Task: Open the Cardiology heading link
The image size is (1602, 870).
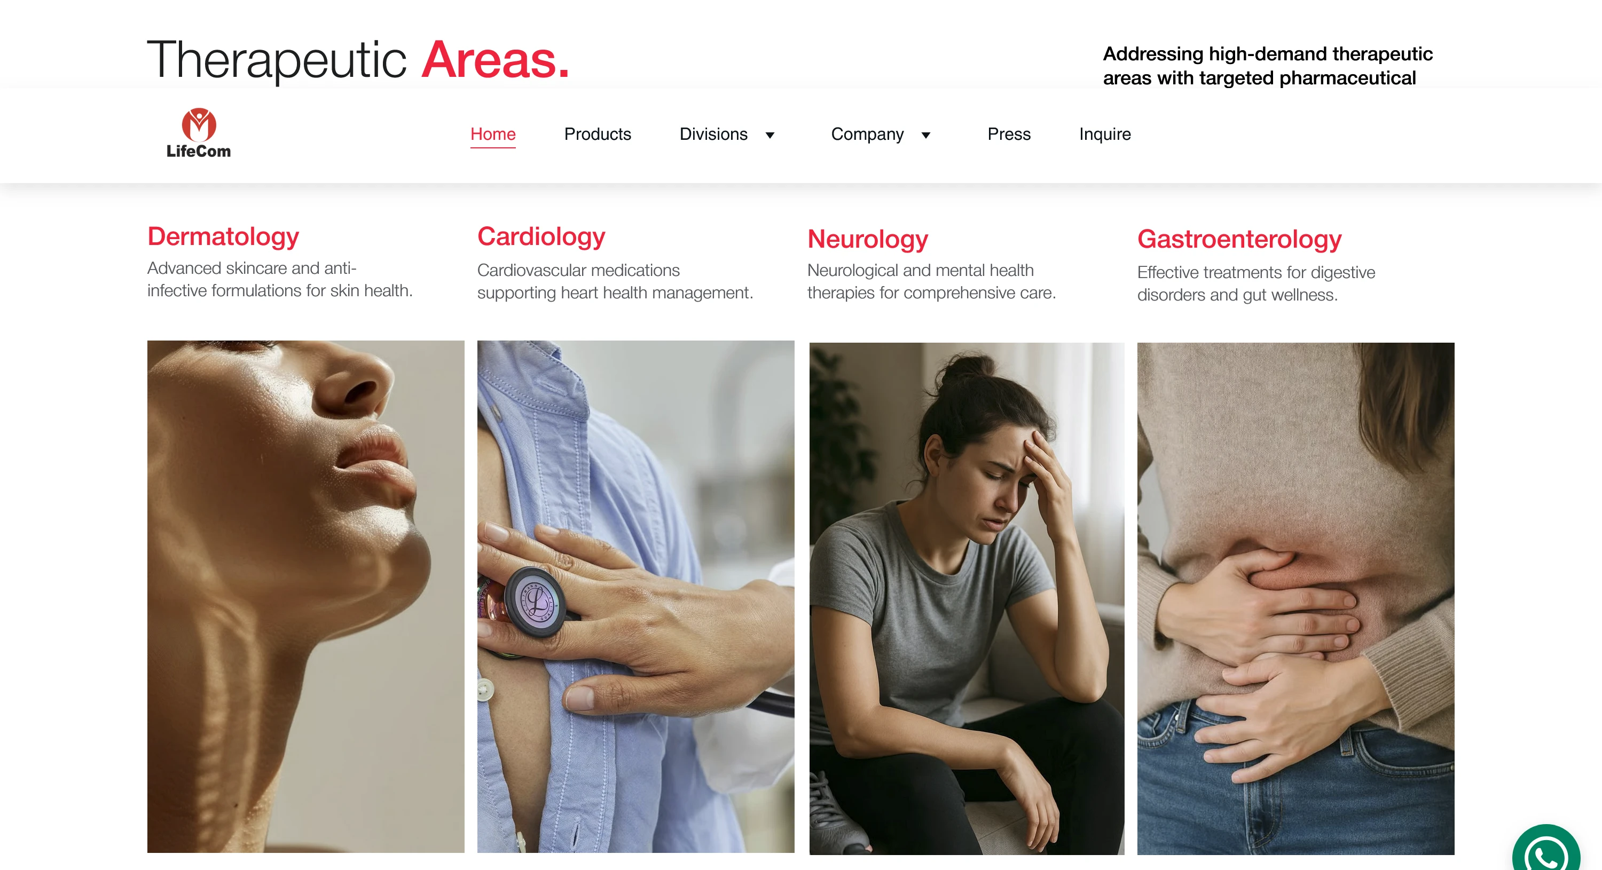Action: tap(541, 237)
